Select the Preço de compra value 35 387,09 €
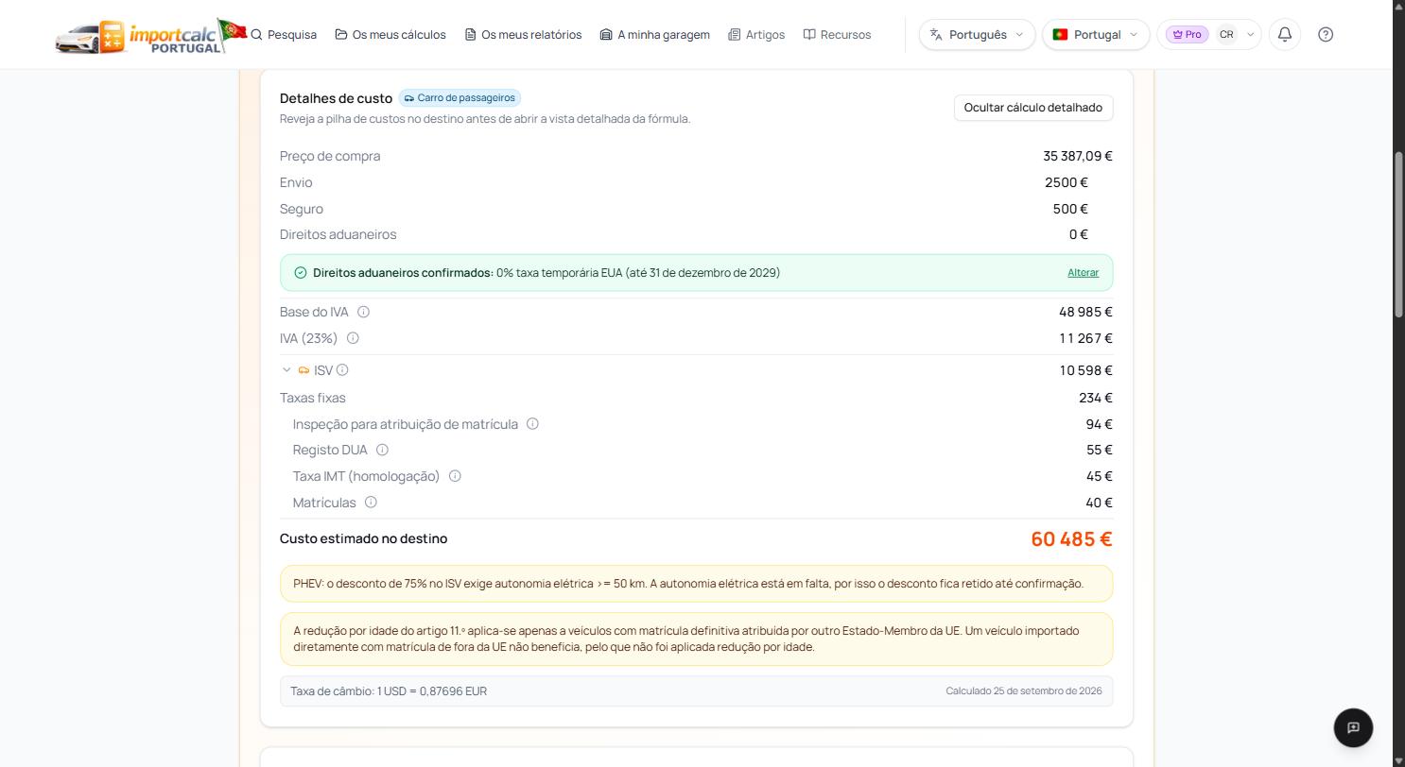The image size is (1405, 767). coord(1078,156)
